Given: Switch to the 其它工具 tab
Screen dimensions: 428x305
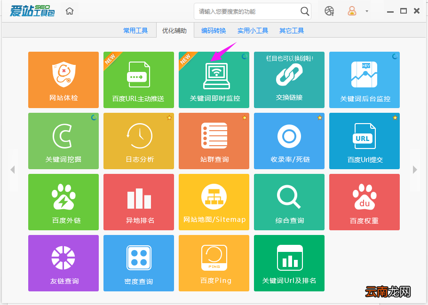Looking at the screenshot, I should pyautogui.click(x=292, y=31).
